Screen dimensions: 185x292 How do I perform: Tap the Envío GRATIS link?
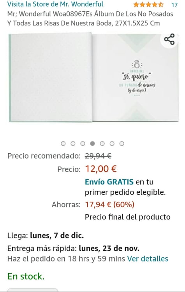[x=109, y=182]
